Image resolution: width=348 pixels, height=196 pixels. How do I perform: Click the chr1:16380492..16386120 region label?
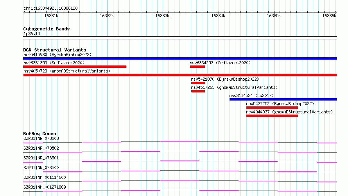point(50,8)
